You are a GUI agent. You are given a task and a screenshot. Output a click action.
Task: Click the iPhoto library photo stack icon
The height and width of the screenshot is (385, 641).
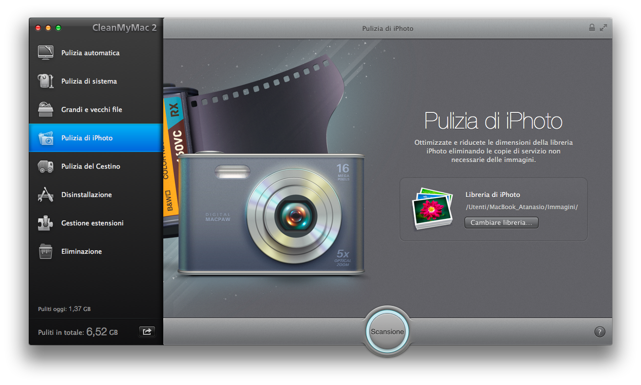(433, 209)
